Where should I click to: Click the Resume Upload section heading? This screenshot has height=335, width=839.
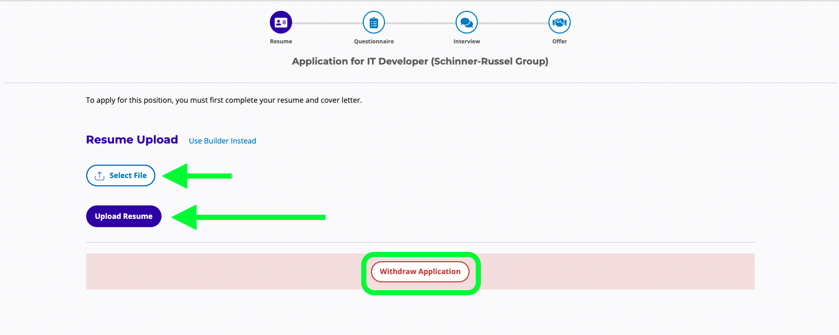(x=132, y=140)
